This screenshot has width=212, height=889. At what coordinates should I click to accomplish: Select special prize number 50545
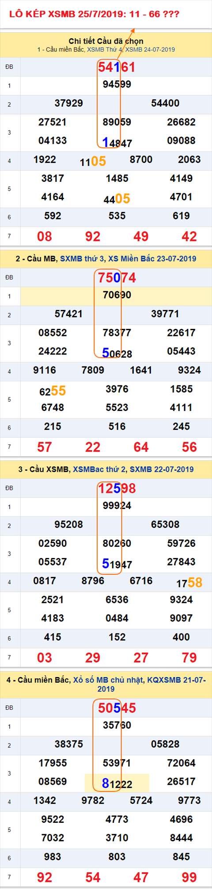tap(117, 708)
